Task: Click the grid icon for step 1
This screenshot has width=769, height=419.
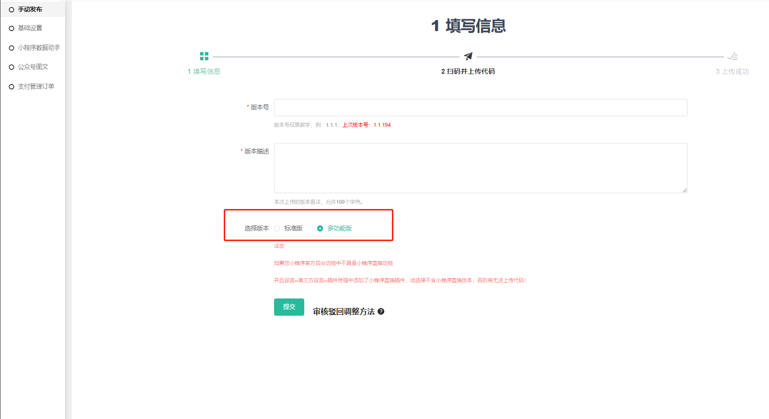Action: pyautogui.click(x=204, y=56)
